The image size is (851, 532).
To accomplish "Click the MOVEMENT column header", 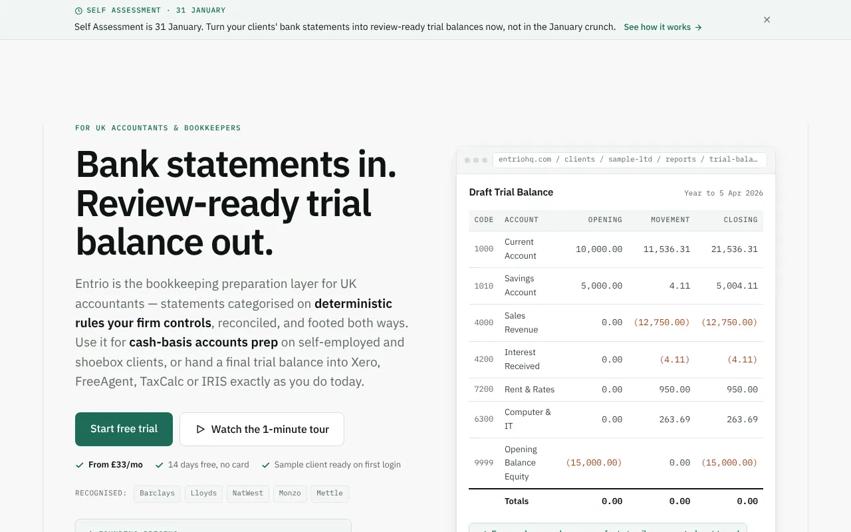I will pyautogui.click(x=670, y=219).
